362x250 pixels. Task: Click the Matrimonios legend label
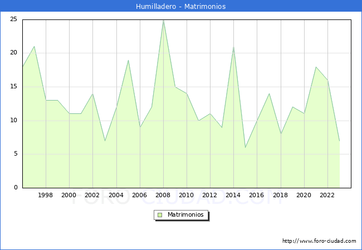click(x=186, y=214)
